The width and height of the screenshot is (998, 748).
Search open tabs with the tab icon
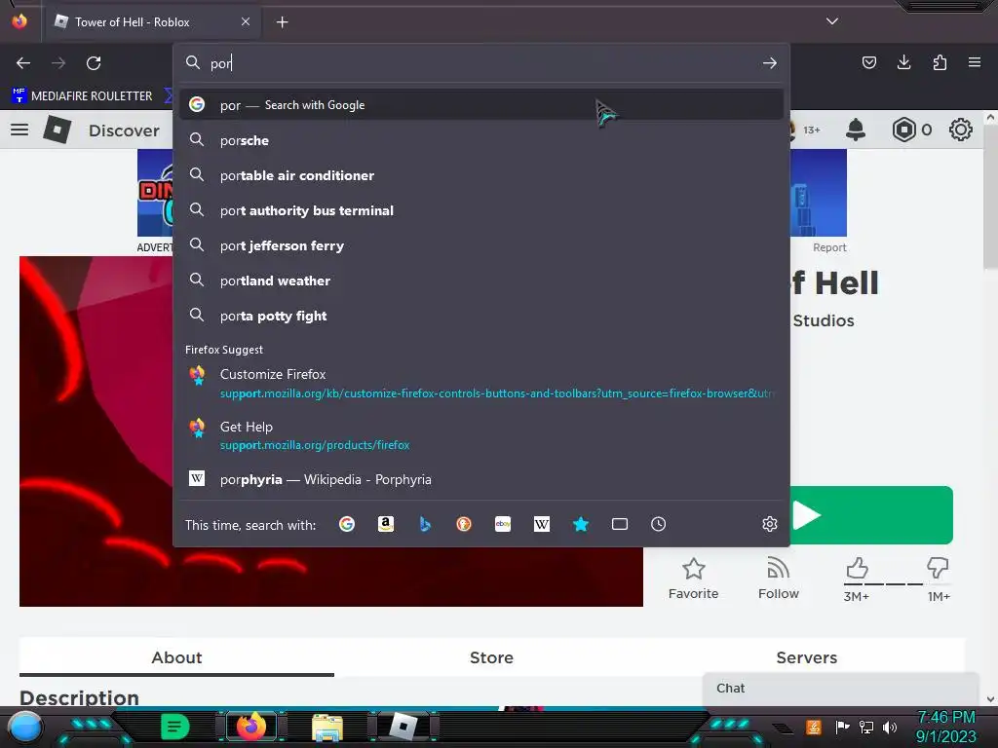(619, 524)
